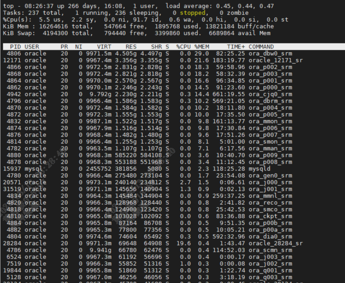The width and height of the screenshot is (345, 283).
Task: Click the ora_j002_srm command
Action: pyautogui.click(x=270, y=264)
